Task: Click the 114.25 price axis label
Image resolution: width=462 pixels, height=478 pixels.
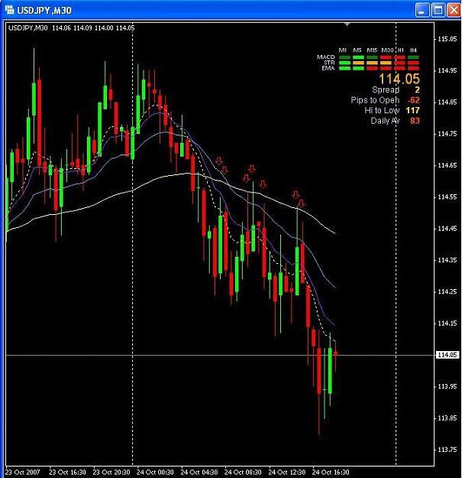Action: tap(447, 291)
